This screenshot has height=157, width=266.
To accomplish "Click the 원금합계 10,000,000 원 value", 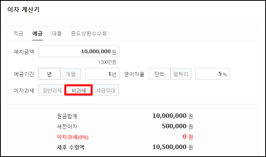I will pyautogui.click(x=173, y=116).
